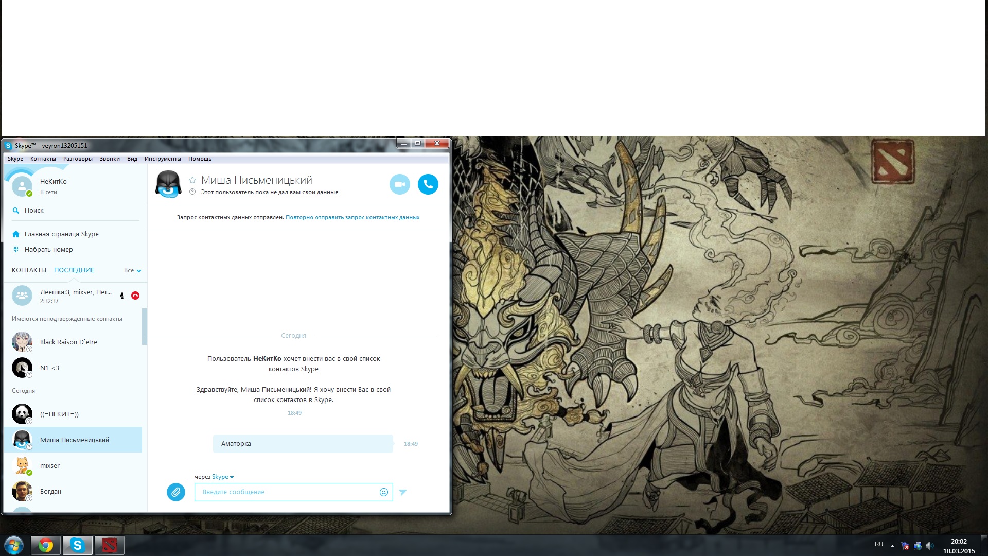Open Набрать номер dial pad
This screenshot has width=988, height=556.
click(x=49, y=250)
